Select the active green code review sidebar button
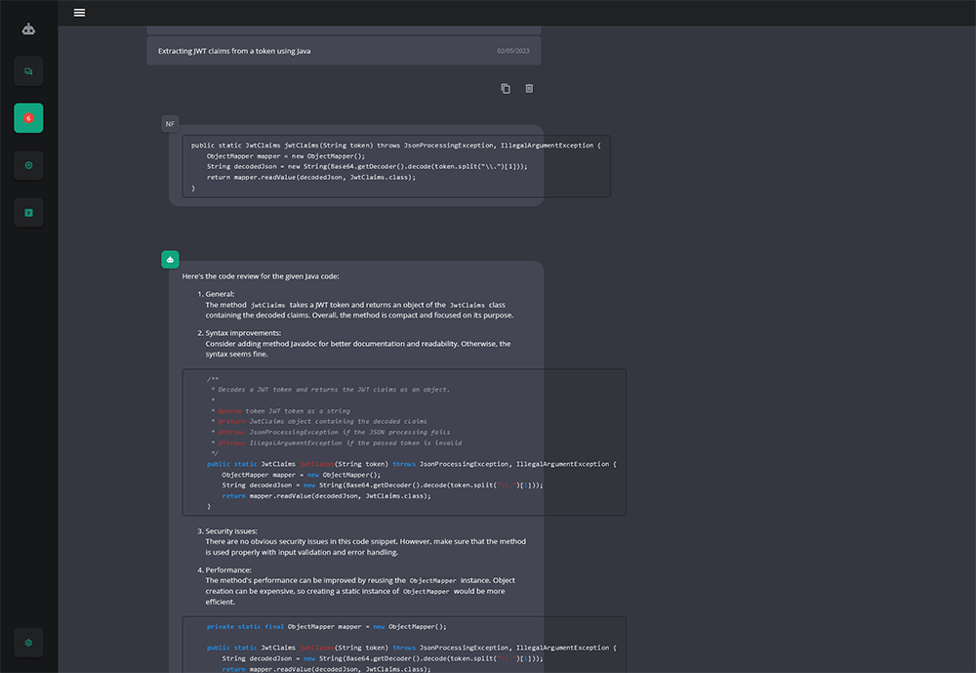This screenshot has height=673, width=976. (28, 118)
